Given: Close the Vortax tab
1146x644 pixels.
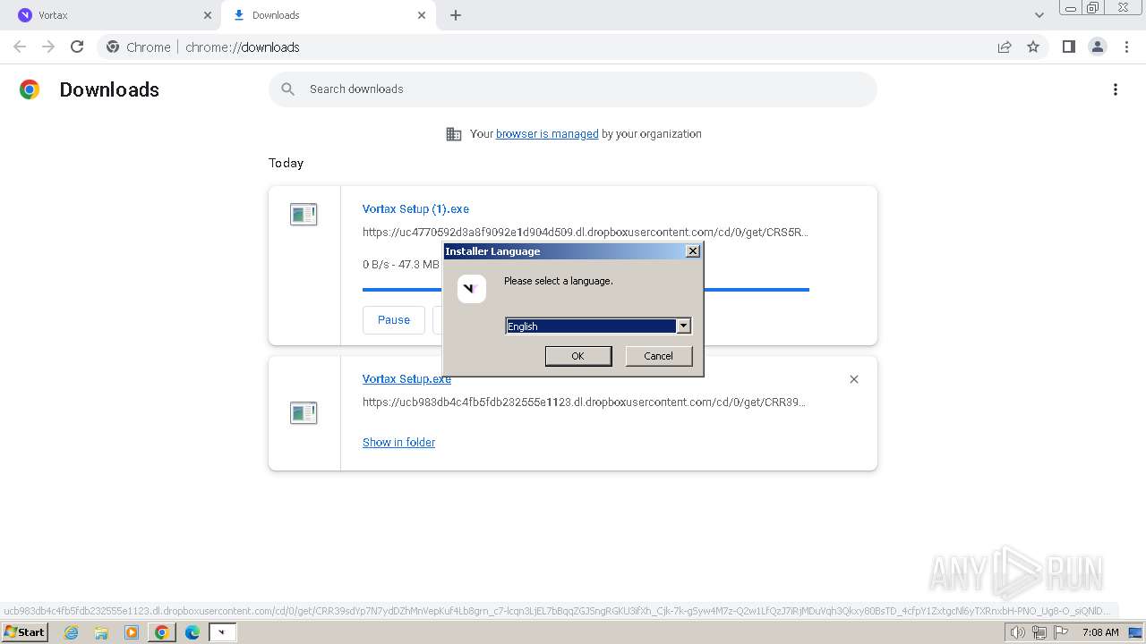Looking at the screenshot, I should pyautogui.click(x=207, y=15).
